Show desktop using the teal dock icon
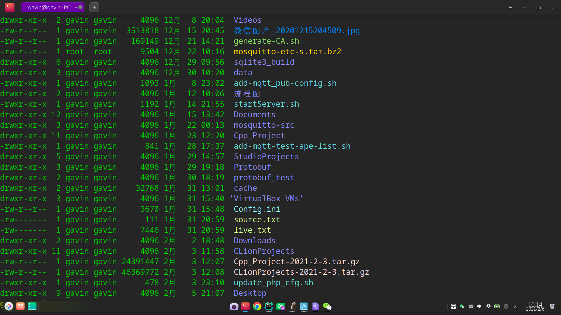Screen dimensions: 561x315 point(32,306)
